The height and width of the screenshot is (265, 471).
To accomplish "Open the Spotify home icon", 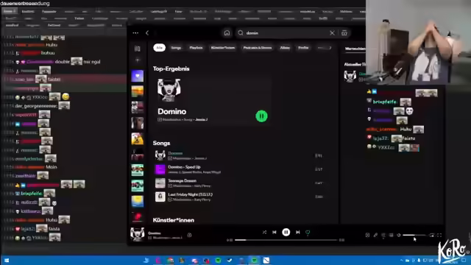I will point(227,33).
